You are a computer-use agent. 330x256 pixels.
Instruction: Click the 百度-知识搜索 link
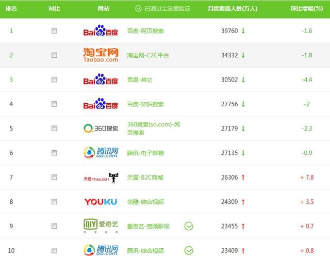coord(145,104)
